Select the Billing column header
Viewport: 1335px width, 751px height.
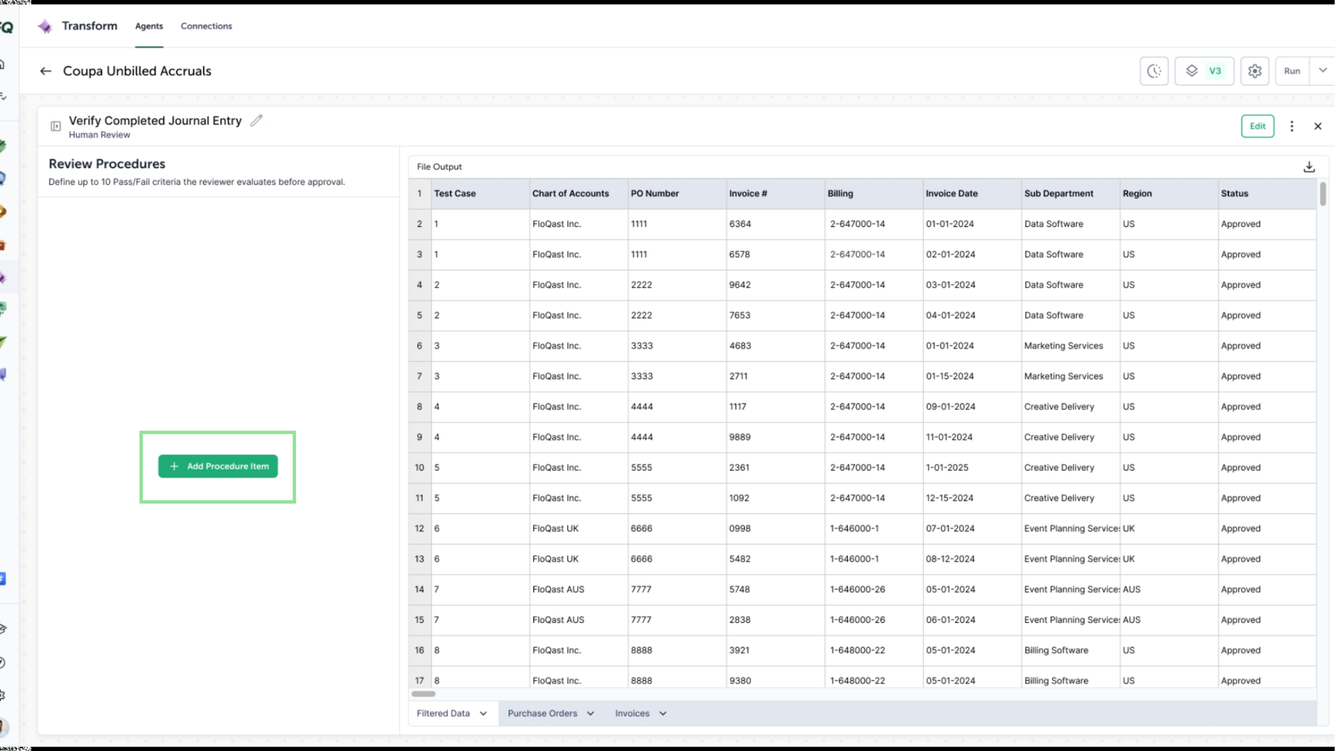874,194
